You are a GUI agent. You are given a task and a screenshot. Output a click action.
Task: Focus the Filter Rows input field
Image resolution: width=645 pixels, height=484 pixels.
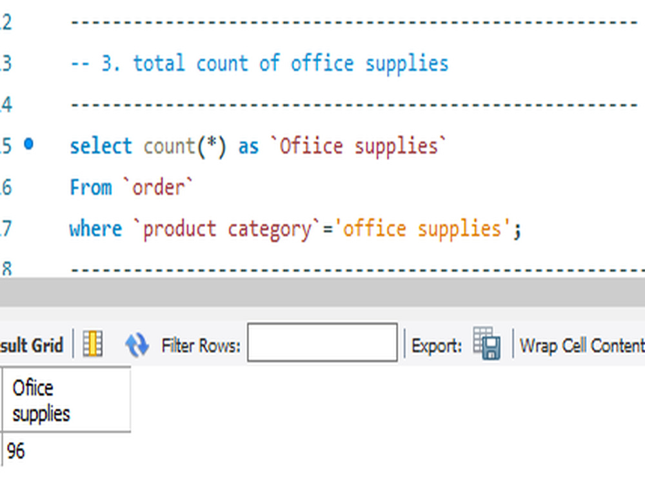[322, 343]
